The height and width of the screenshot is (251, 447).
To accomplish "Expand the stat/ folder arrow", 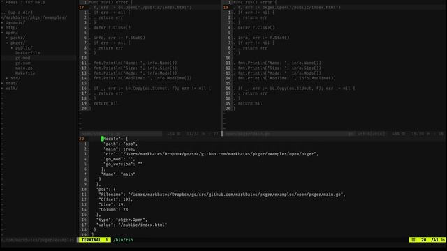I will (2, 83).
